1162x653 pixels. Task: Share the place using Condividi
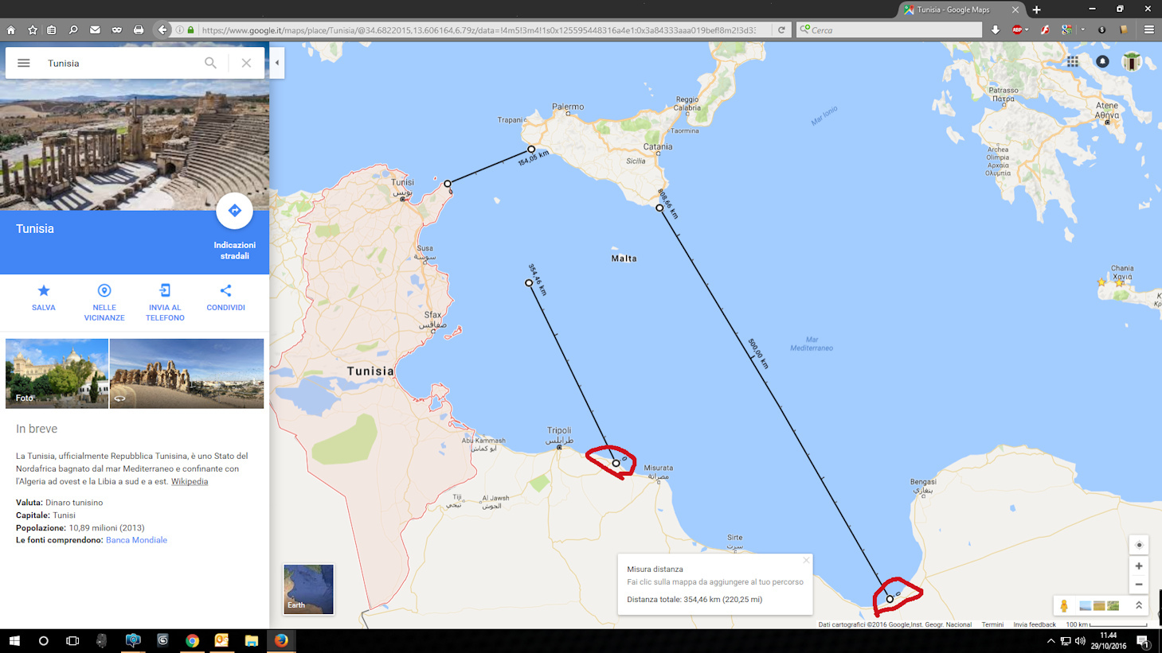click(225, 291)
